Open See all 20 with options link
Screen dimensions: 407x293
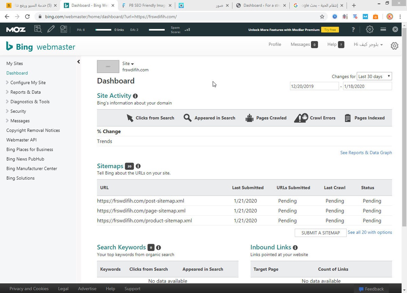coord(370,232)
